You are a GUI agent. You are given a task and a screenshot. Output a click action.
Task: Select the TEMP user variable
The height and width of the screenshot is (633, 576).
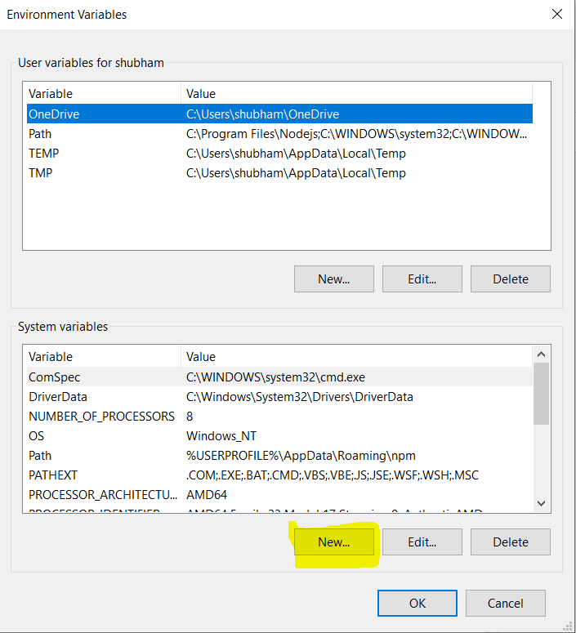pos(279,154)
